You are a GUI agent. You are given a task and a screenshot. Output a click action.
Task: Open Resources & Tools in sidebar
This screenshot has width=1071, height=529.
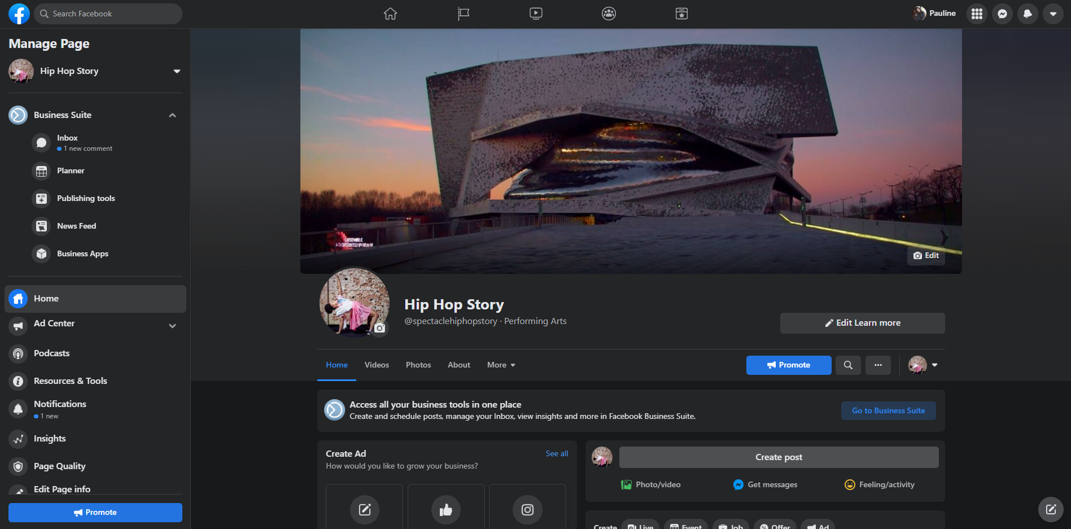95,381
